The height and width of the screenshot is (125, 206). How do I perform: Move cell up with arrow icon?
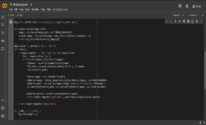coord(167,21)
